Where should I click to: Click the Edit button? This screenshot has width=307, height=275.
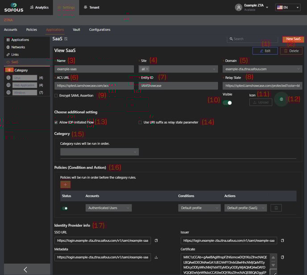(x=265, y=51)
